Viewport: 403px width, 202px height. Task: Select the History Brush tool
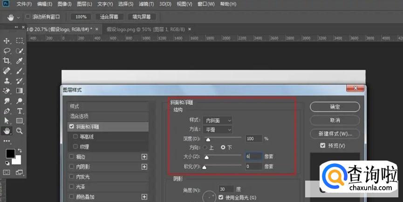tap(20, 81)
